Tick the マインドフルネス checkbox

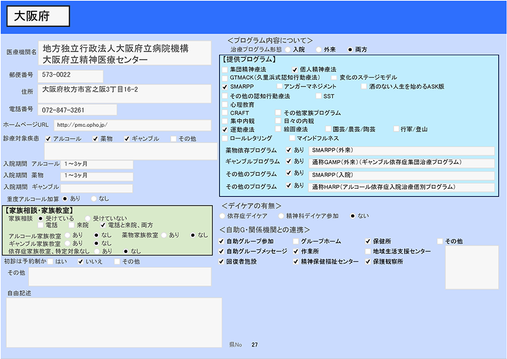[x=291, y=138]
